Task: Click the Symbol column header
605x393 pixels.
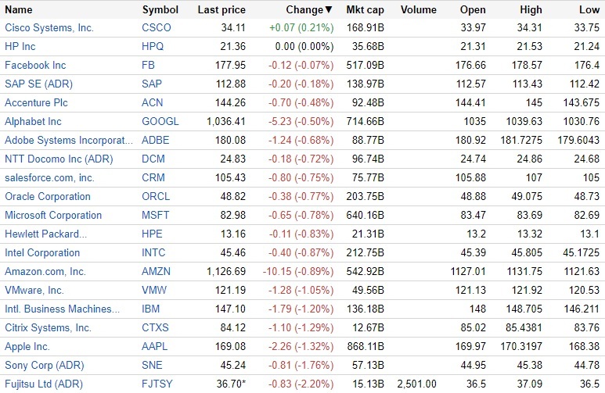Action: coord(160,10)
